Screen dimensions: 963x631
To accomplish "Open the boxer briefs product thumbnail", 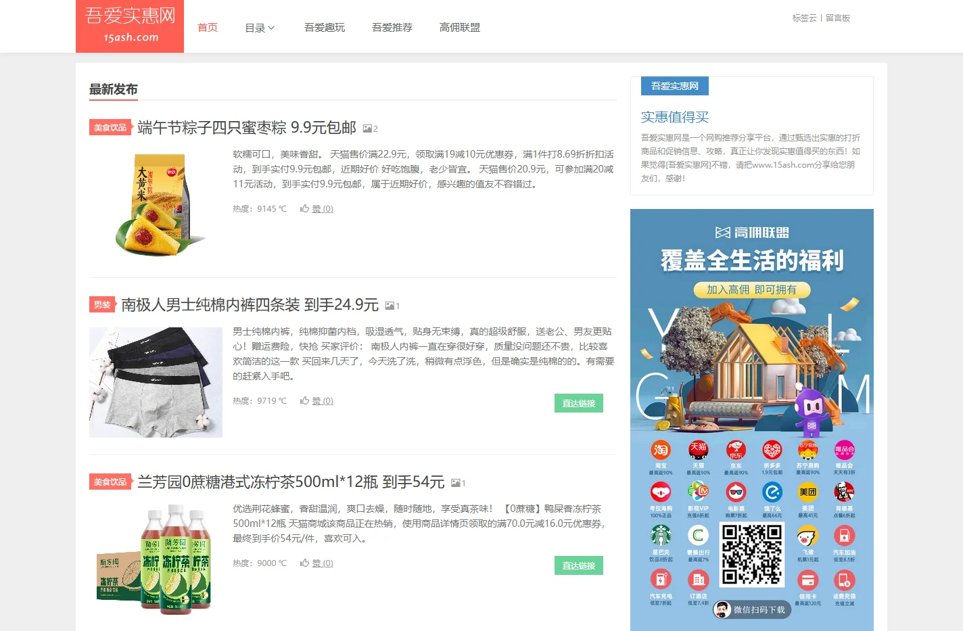I will click(156, 382).
